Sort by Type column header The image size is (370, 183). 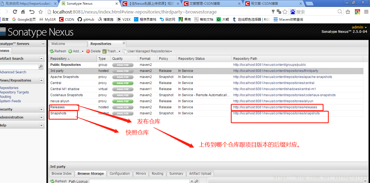coord(104,59)
